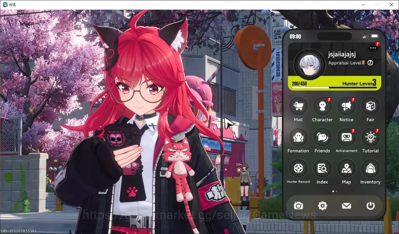399x234 pixels.
Task: Open the Formation icon
Action: (x=298, y=137)
